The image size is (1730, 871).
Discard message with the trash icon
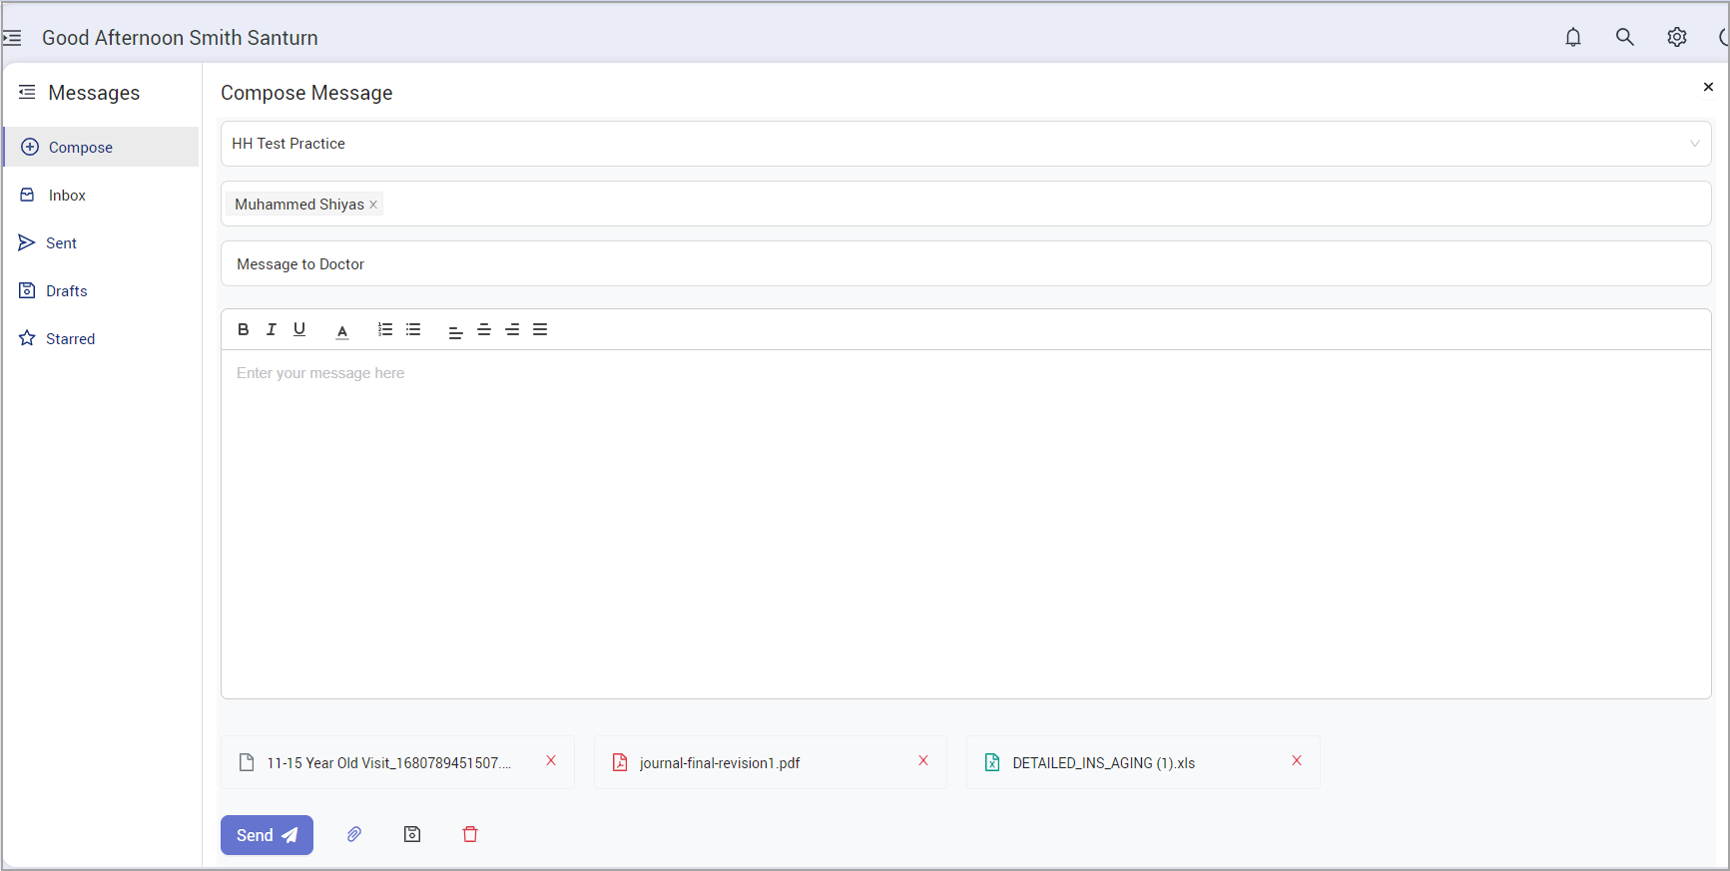click(x=470, y=834)
